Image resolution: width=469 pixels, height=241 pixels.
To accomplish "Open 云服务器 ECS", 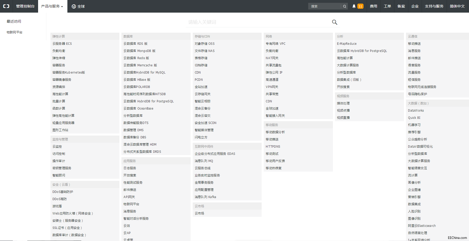I will 62,43.
